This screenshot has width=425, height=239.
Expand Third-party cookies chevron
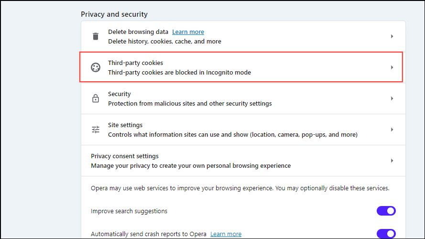tap(392, 67)
